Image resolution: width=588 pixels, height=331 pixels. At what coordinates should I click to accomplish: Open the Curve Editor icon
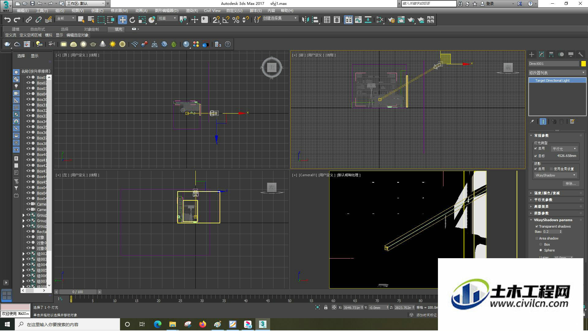coord(358,20)
